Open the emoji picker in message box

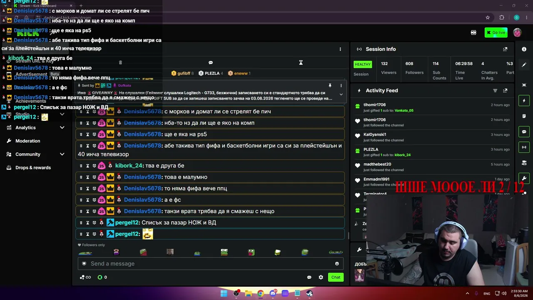coord(337,263)
